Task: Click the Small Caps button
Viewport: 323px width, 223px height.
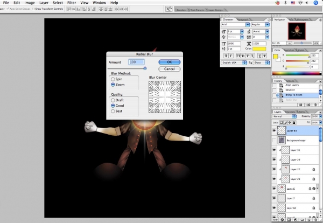Action: click(x=242, y=56)
